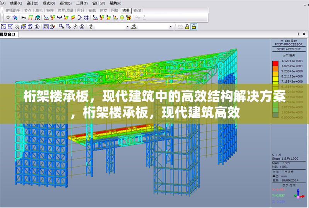Open the node number selection dropdown arrow
This screenshot has width=309, height=208.
(127, 27)
